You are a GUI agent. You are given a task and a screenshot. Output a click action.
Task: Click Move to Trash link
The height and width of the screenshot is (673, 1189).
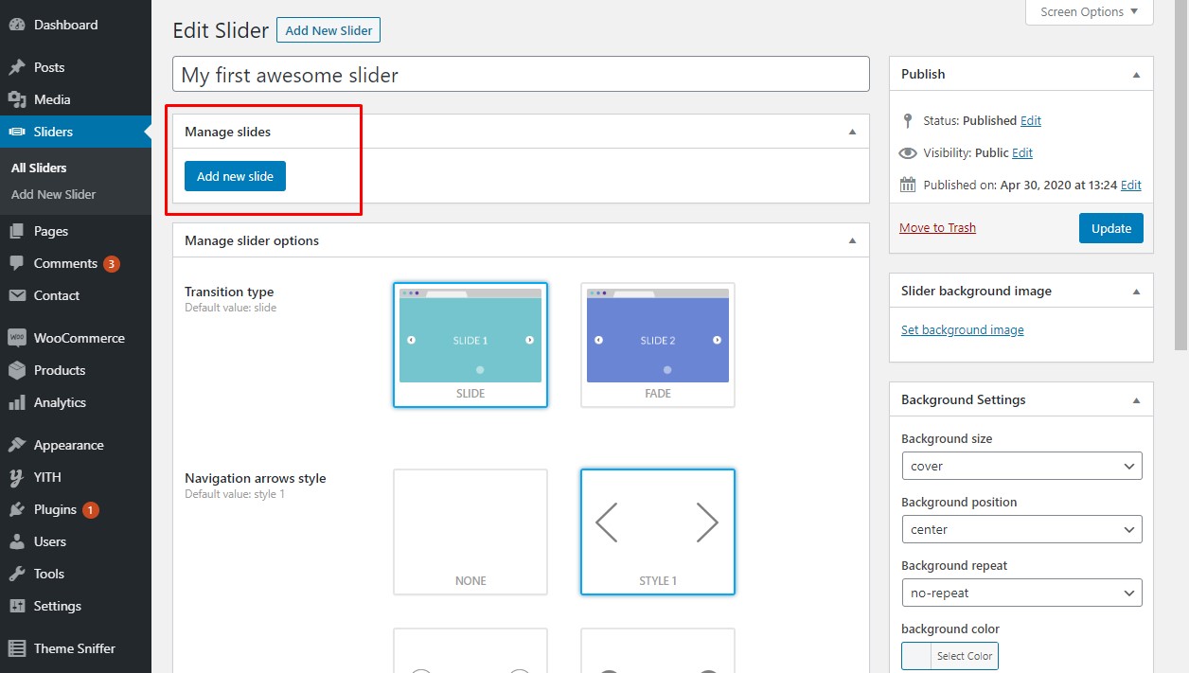point(937,227)
